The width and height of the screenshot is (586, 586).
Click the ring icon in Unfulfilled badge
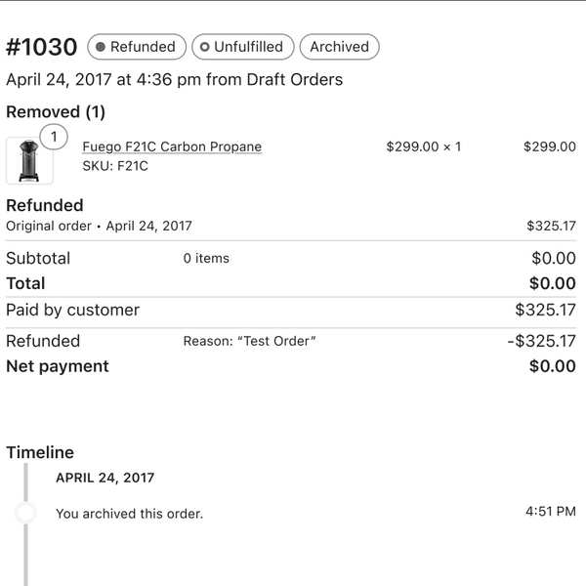[x=204, y=47]
